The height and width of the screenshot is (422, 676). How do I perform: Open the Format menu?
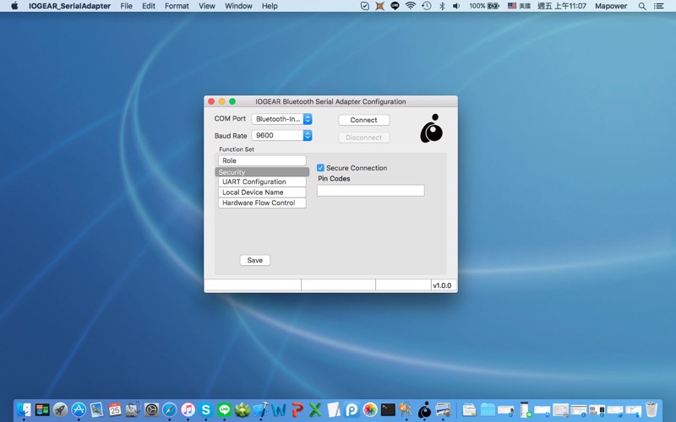click(x=177, y=6)
